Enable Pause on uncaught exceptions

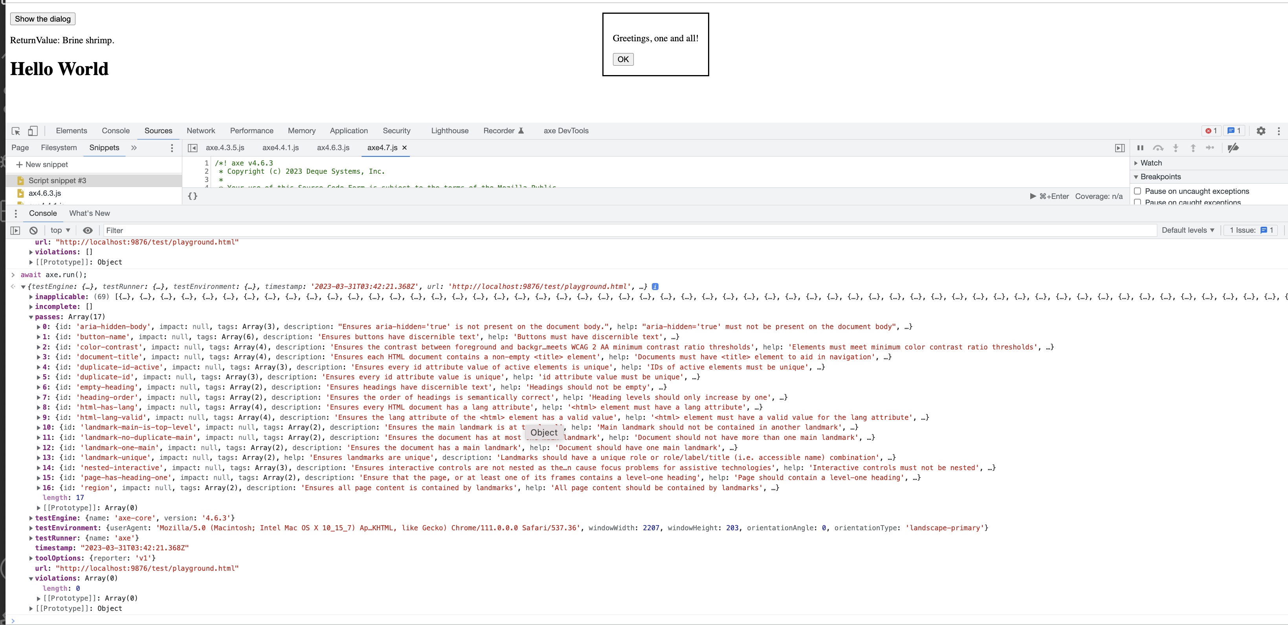1138,191
